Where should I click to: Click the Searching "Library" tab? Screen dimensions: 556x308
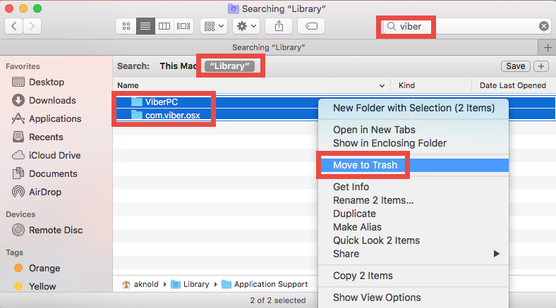tap(268, 47)
